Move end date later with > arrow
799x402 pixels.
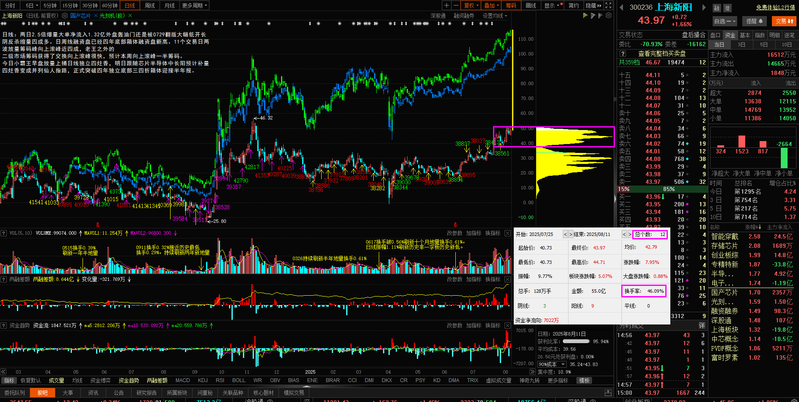[629, 234]
